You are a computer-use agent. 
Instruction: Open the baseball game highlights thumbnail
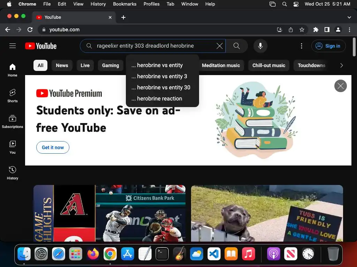click(x=109, y=213)
